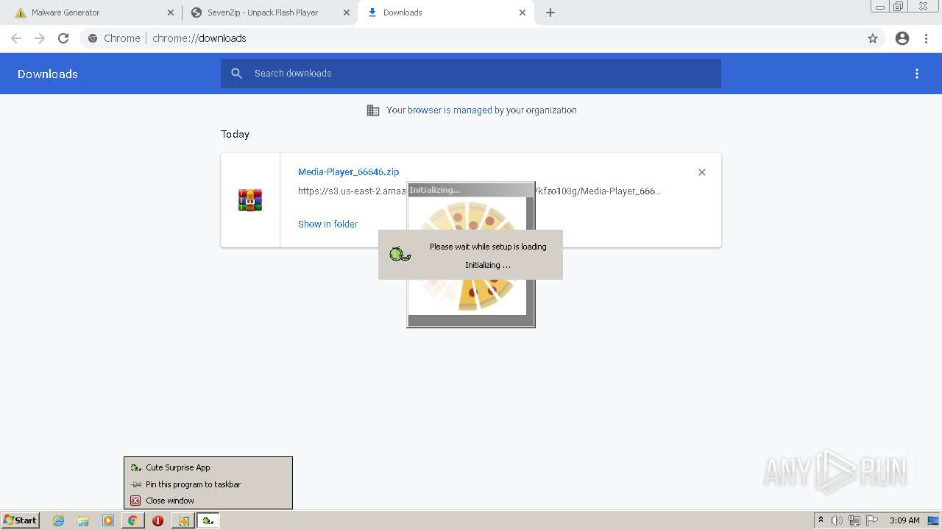
Task: Bookmark this page with the star icon
Action: [873, 38]
